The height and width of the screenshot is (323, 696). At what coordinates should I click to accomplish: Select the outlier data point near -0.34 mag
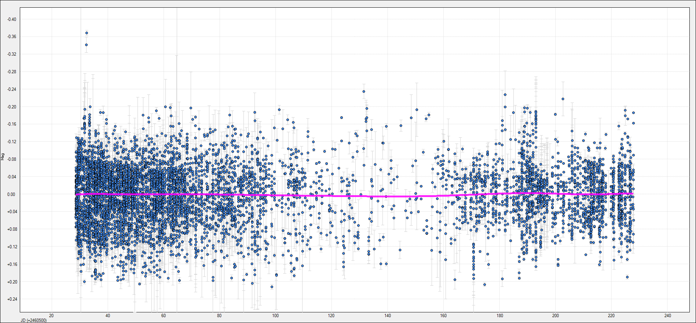coord(86,45)
